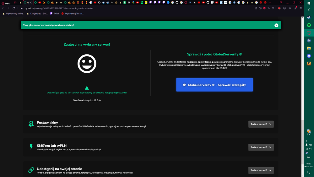Click the system tray volume icon
The image size is (314, 177).
pos(311,149)
